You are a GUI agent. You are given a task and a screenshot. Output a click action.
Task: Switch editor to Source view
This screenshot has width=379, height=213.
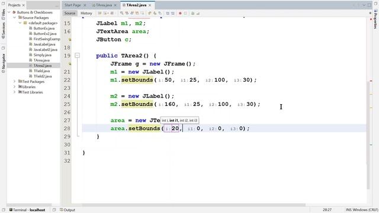70,13
